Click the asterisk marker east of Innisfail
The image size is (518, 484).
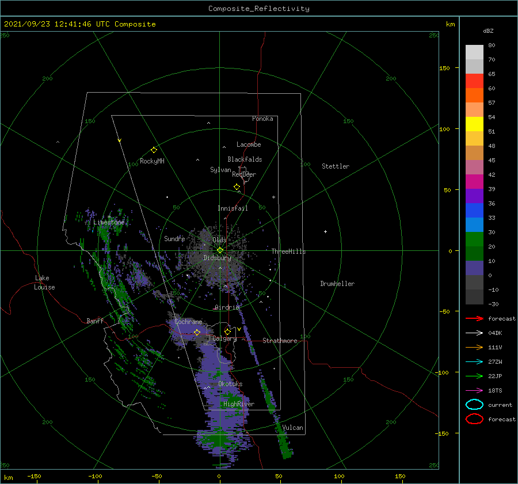pos(273,197)
